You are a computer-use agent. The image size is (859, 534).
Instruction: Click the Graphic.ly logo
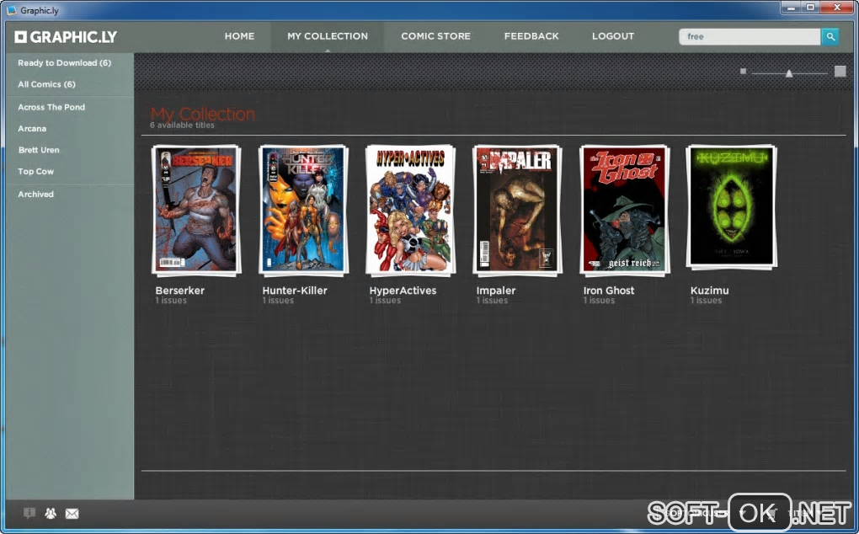click(66, 37)
